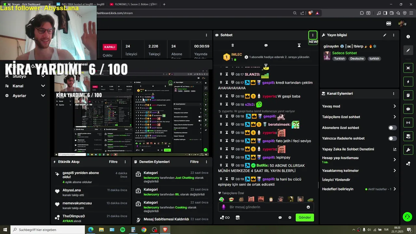416x234 pixels.
Task: Click the broadcast signal icon in right sidebar
Action: 408,123
